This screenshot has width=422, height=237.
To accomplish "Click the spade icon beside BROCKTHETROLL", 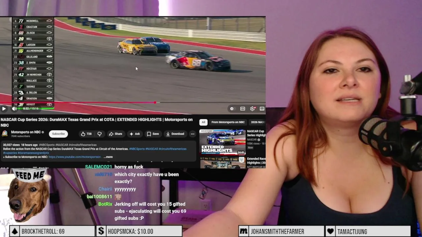I will pos(15,231).
